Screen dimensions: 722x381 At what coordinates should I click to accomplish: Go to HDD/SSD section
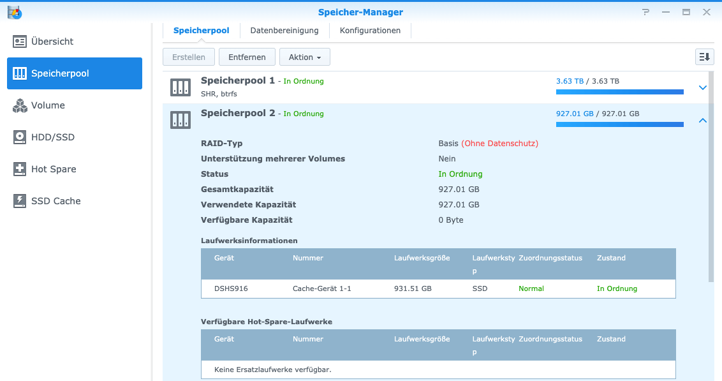(x=75, y=137)
